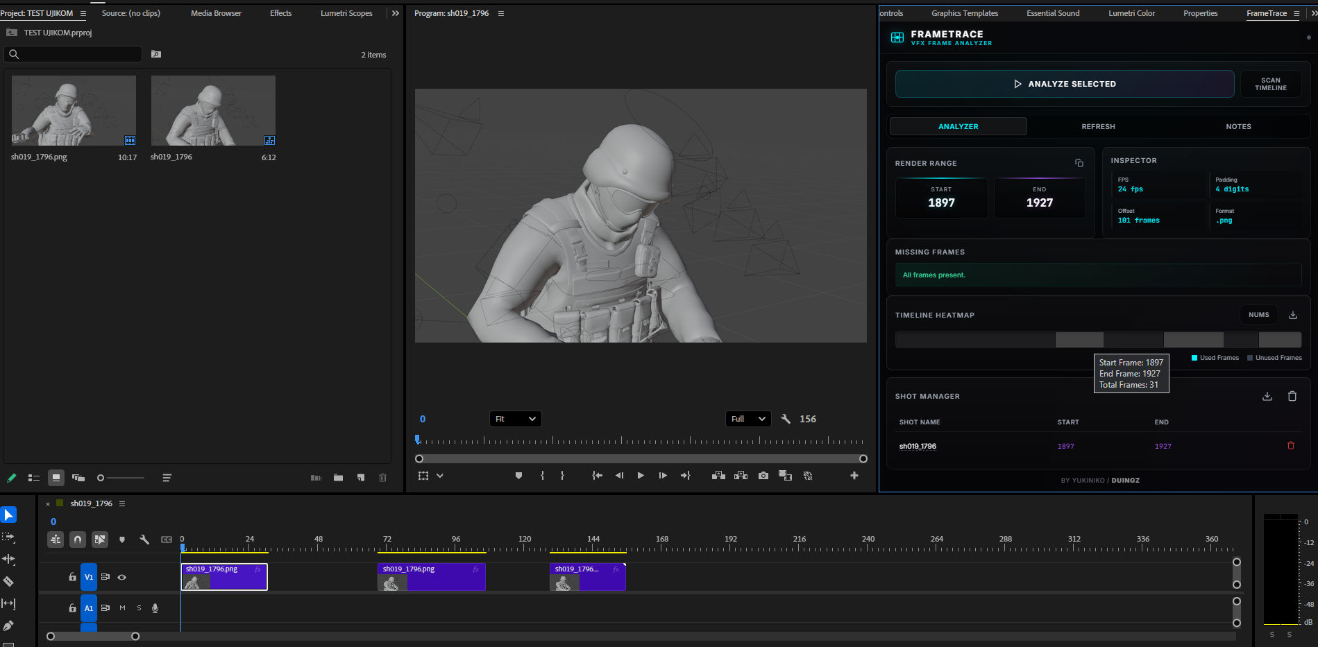Show hidden panel tabs with double chevron
This screenshot has width=1318, height=647.
396,13
